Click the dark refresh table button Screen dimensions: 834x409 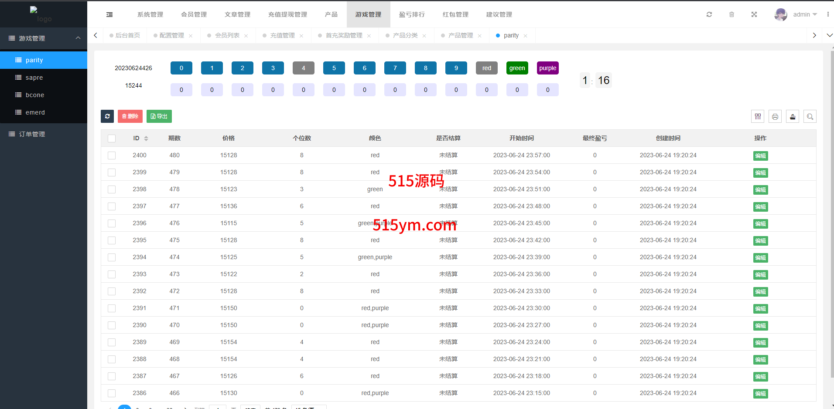[x=107, y=116]
